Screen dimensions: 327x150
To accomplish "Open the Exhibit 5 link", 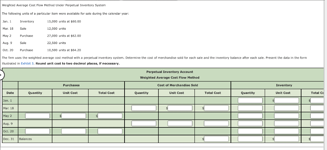I will 27,63.
